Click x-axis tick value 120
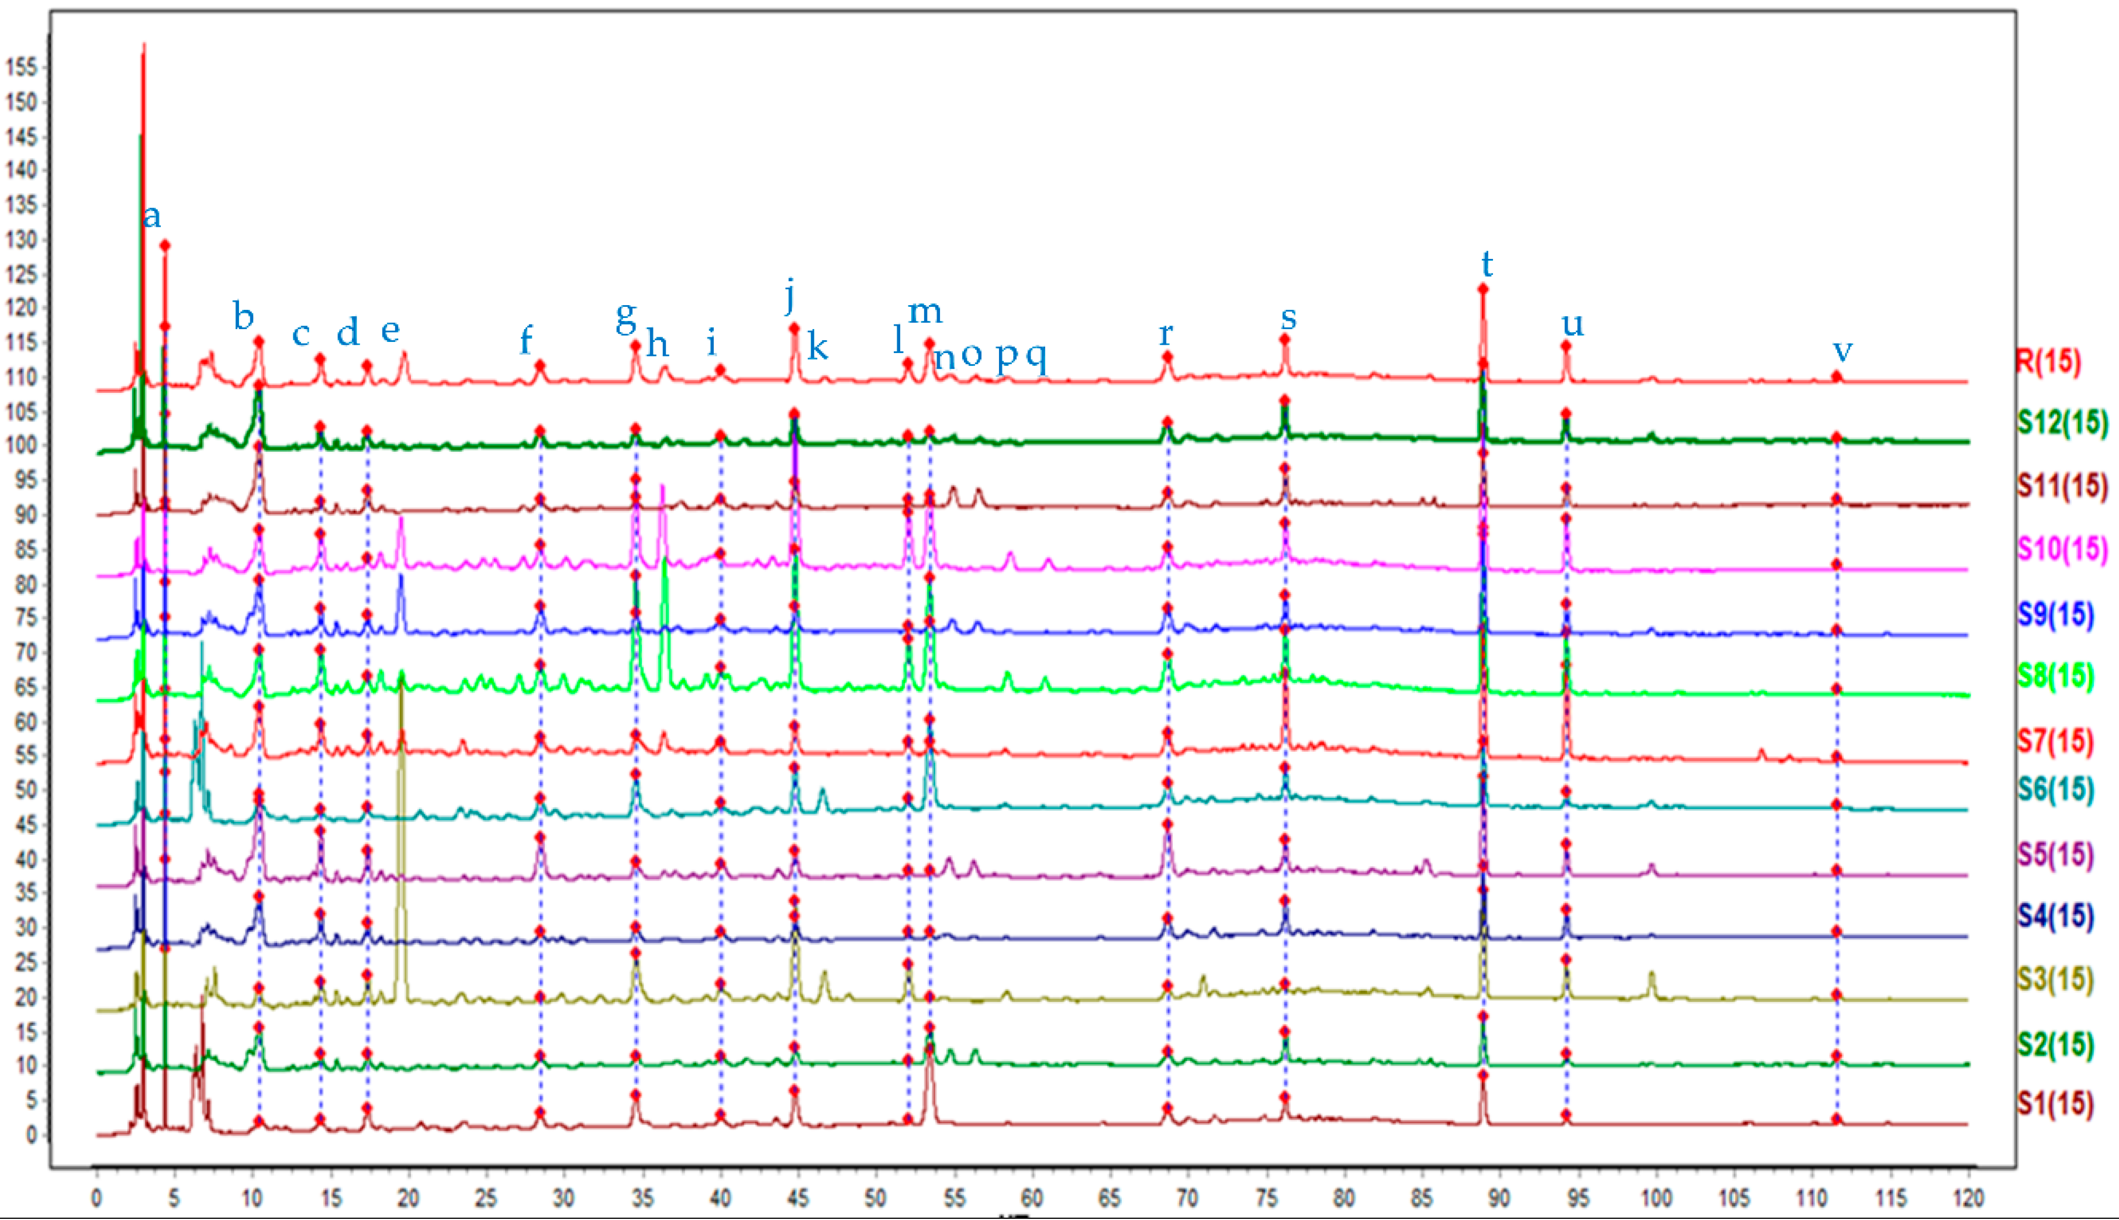 [1968, 1197]
